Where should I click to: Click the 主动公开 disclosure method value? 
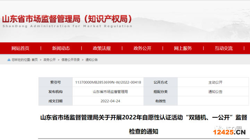tap(215, 83)
